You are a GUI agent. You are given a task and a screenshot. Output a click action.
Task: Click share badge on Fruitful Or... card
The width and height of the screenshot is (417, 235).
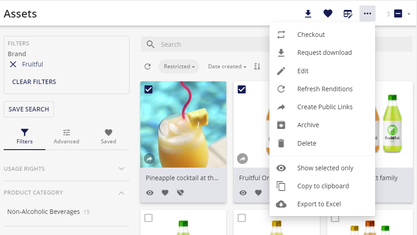pyautogui.click(x=242, y=159)
